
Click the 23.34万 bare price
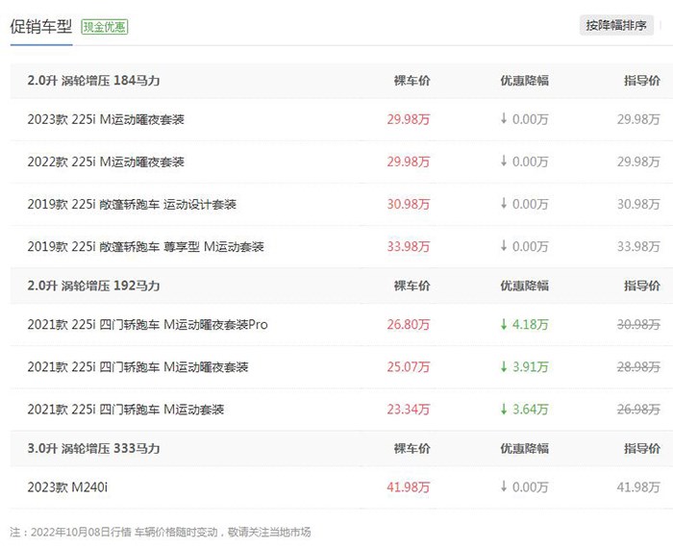(x=409, y=410)
